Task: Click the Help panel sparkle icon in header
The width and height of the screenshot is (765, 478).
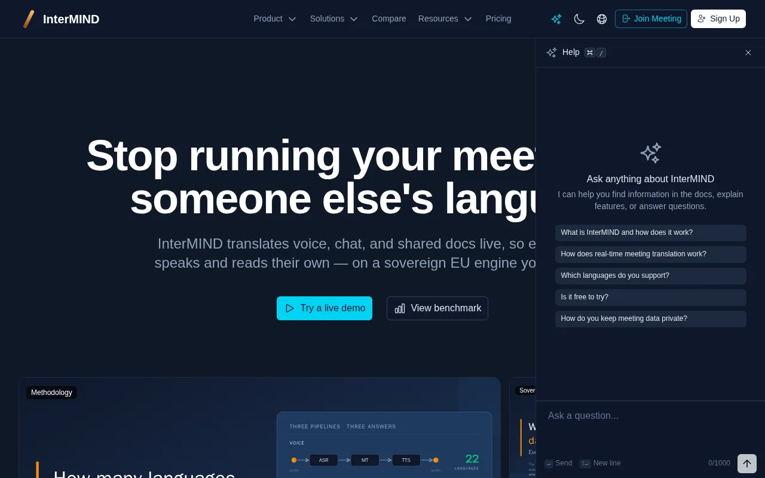Action: [552, 53]
